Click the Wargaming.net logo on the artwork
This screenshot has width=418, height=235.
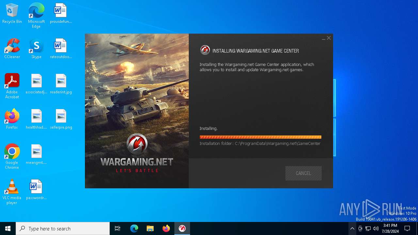point(137,153)
